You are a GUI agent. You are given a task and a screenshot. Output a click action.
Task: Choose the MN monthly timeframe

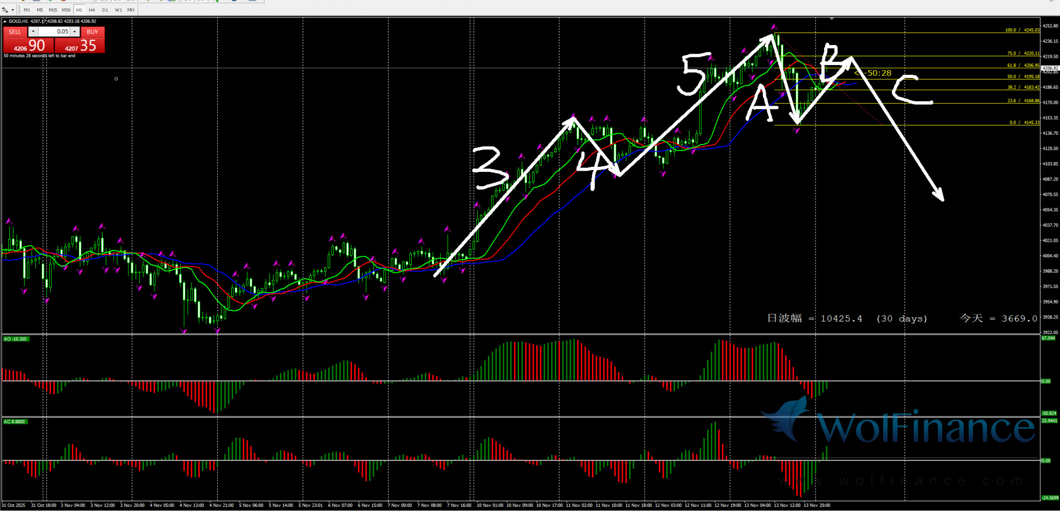click(x=131, y=10)
